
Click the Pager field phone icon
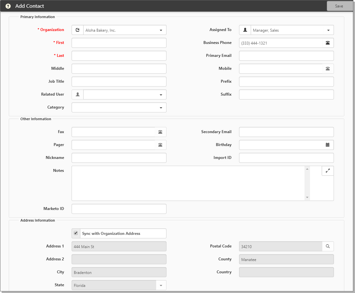[x=160, y=145]
